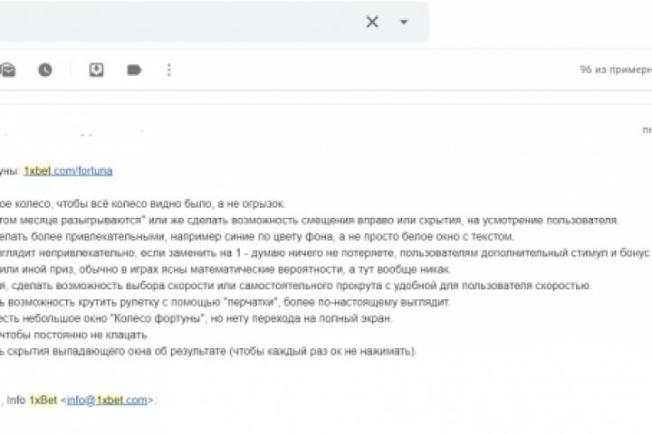
Task: Open the 1xbet.com/fortuna link
Action: [68, 170]
